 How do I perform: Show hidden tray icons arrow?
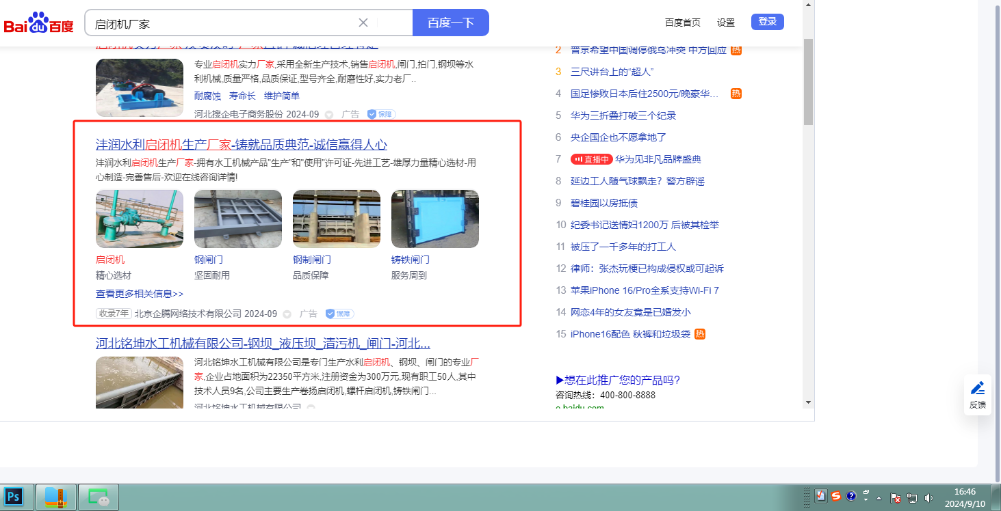tap(879, 498)
